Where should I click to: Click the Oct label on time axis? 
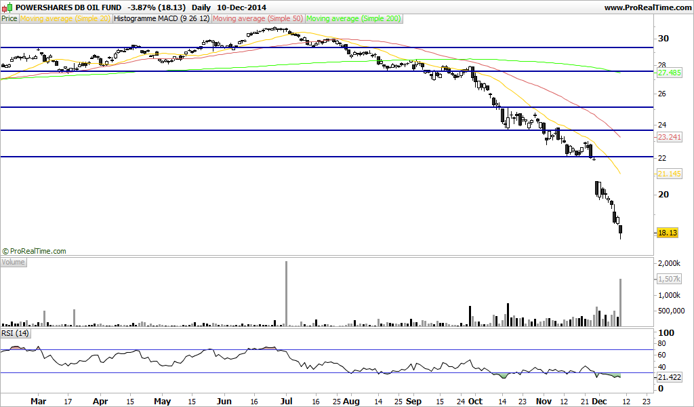tap(475, 402)
